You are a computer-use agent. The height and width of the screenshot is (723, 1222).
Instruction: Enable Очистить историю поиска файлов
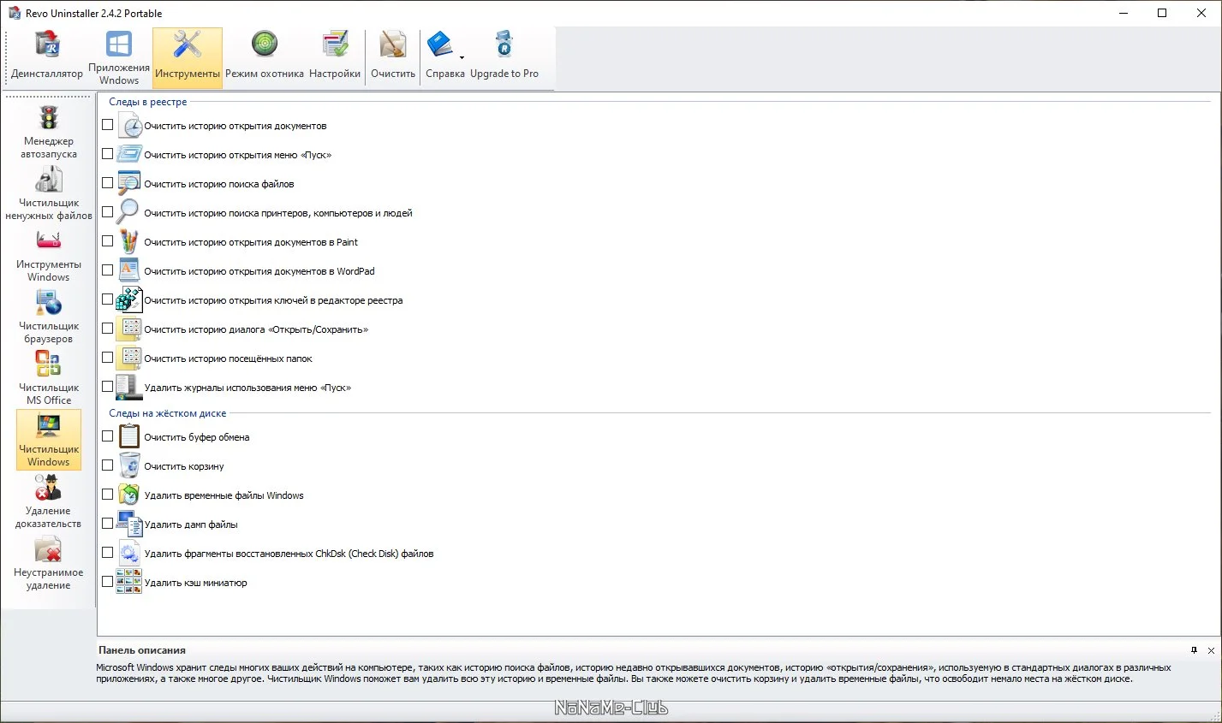pos(108,183)
